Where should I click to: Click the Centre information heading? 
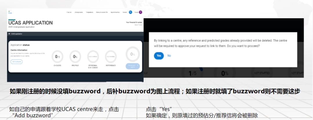[19, 50]
